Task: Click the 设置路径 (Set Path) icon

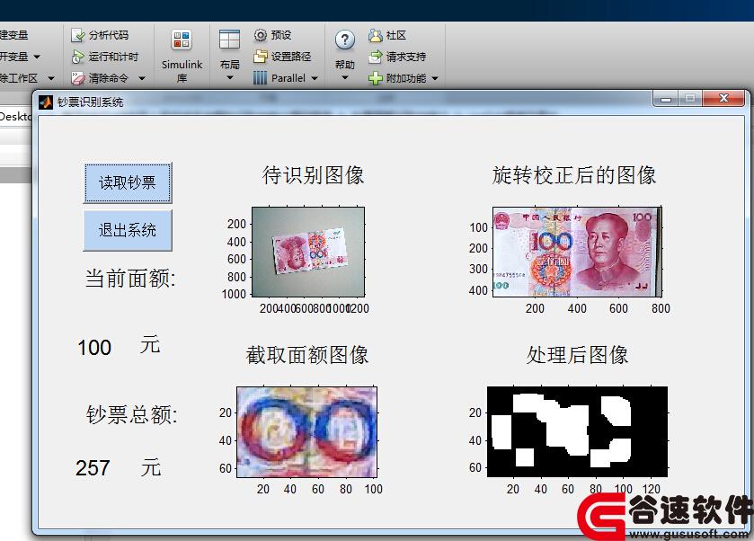Action: pyautogui.click(x=260, y=57)
